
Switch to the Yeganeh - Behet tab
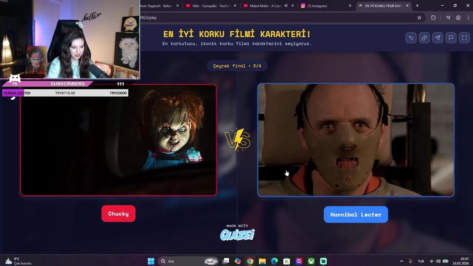pos(155,6)
